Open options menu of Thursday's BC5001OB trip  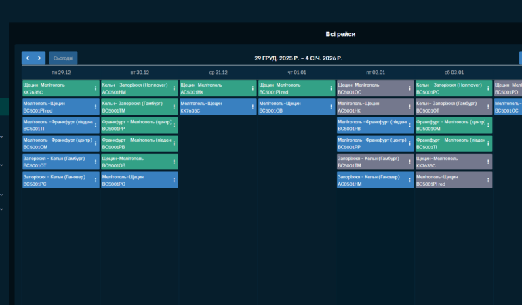(x=330, y=106)
